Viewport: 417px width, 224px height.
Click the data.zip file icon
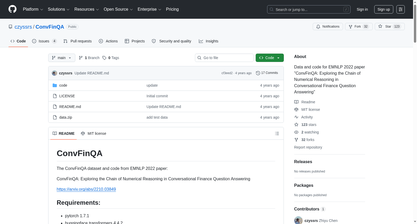coord(55,117)
